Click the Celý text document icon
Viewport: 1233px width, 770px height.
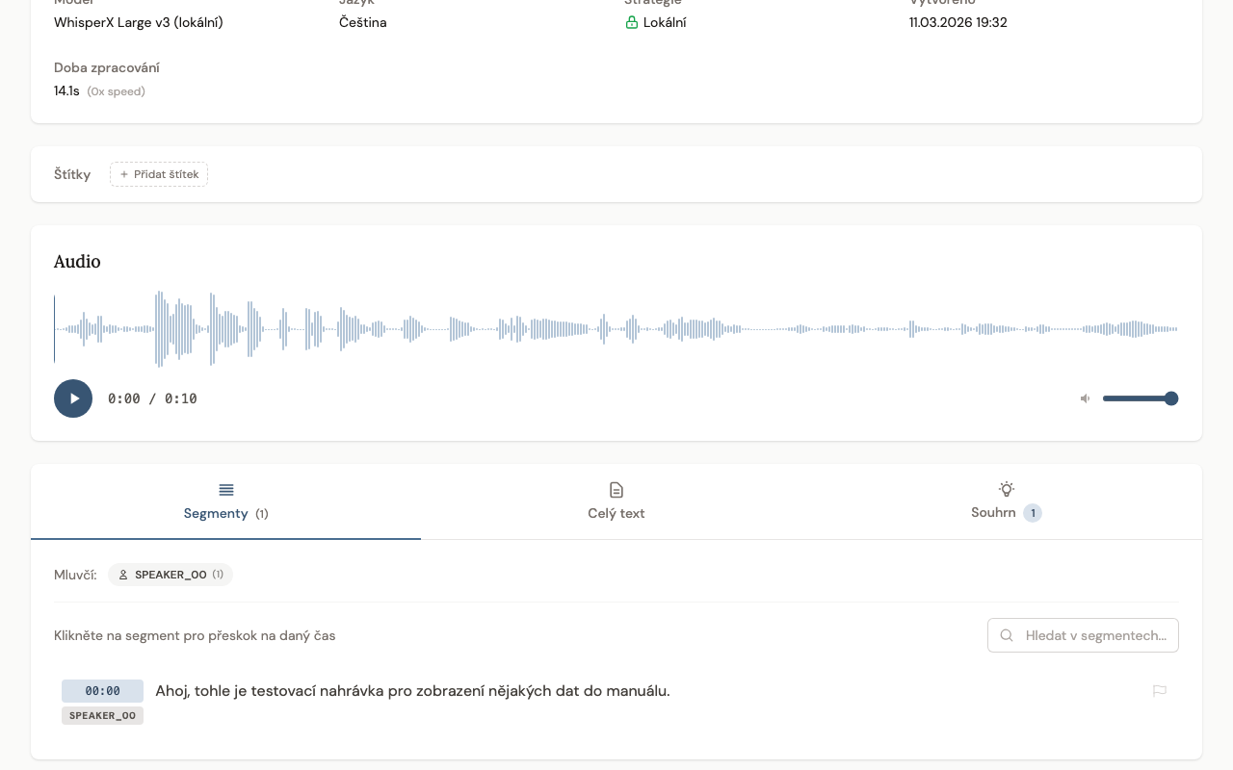coord(616,490)
